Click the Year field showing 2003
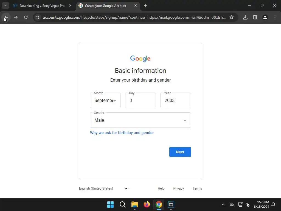Image resolution: width=281 pixels, height=211 pixels. 176,100
